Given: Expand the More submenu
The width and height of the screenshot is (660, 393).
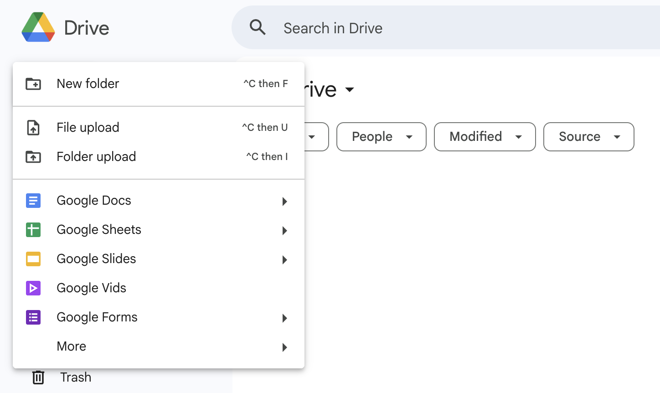Looking at the screenshot, I should tap(284, 347).
